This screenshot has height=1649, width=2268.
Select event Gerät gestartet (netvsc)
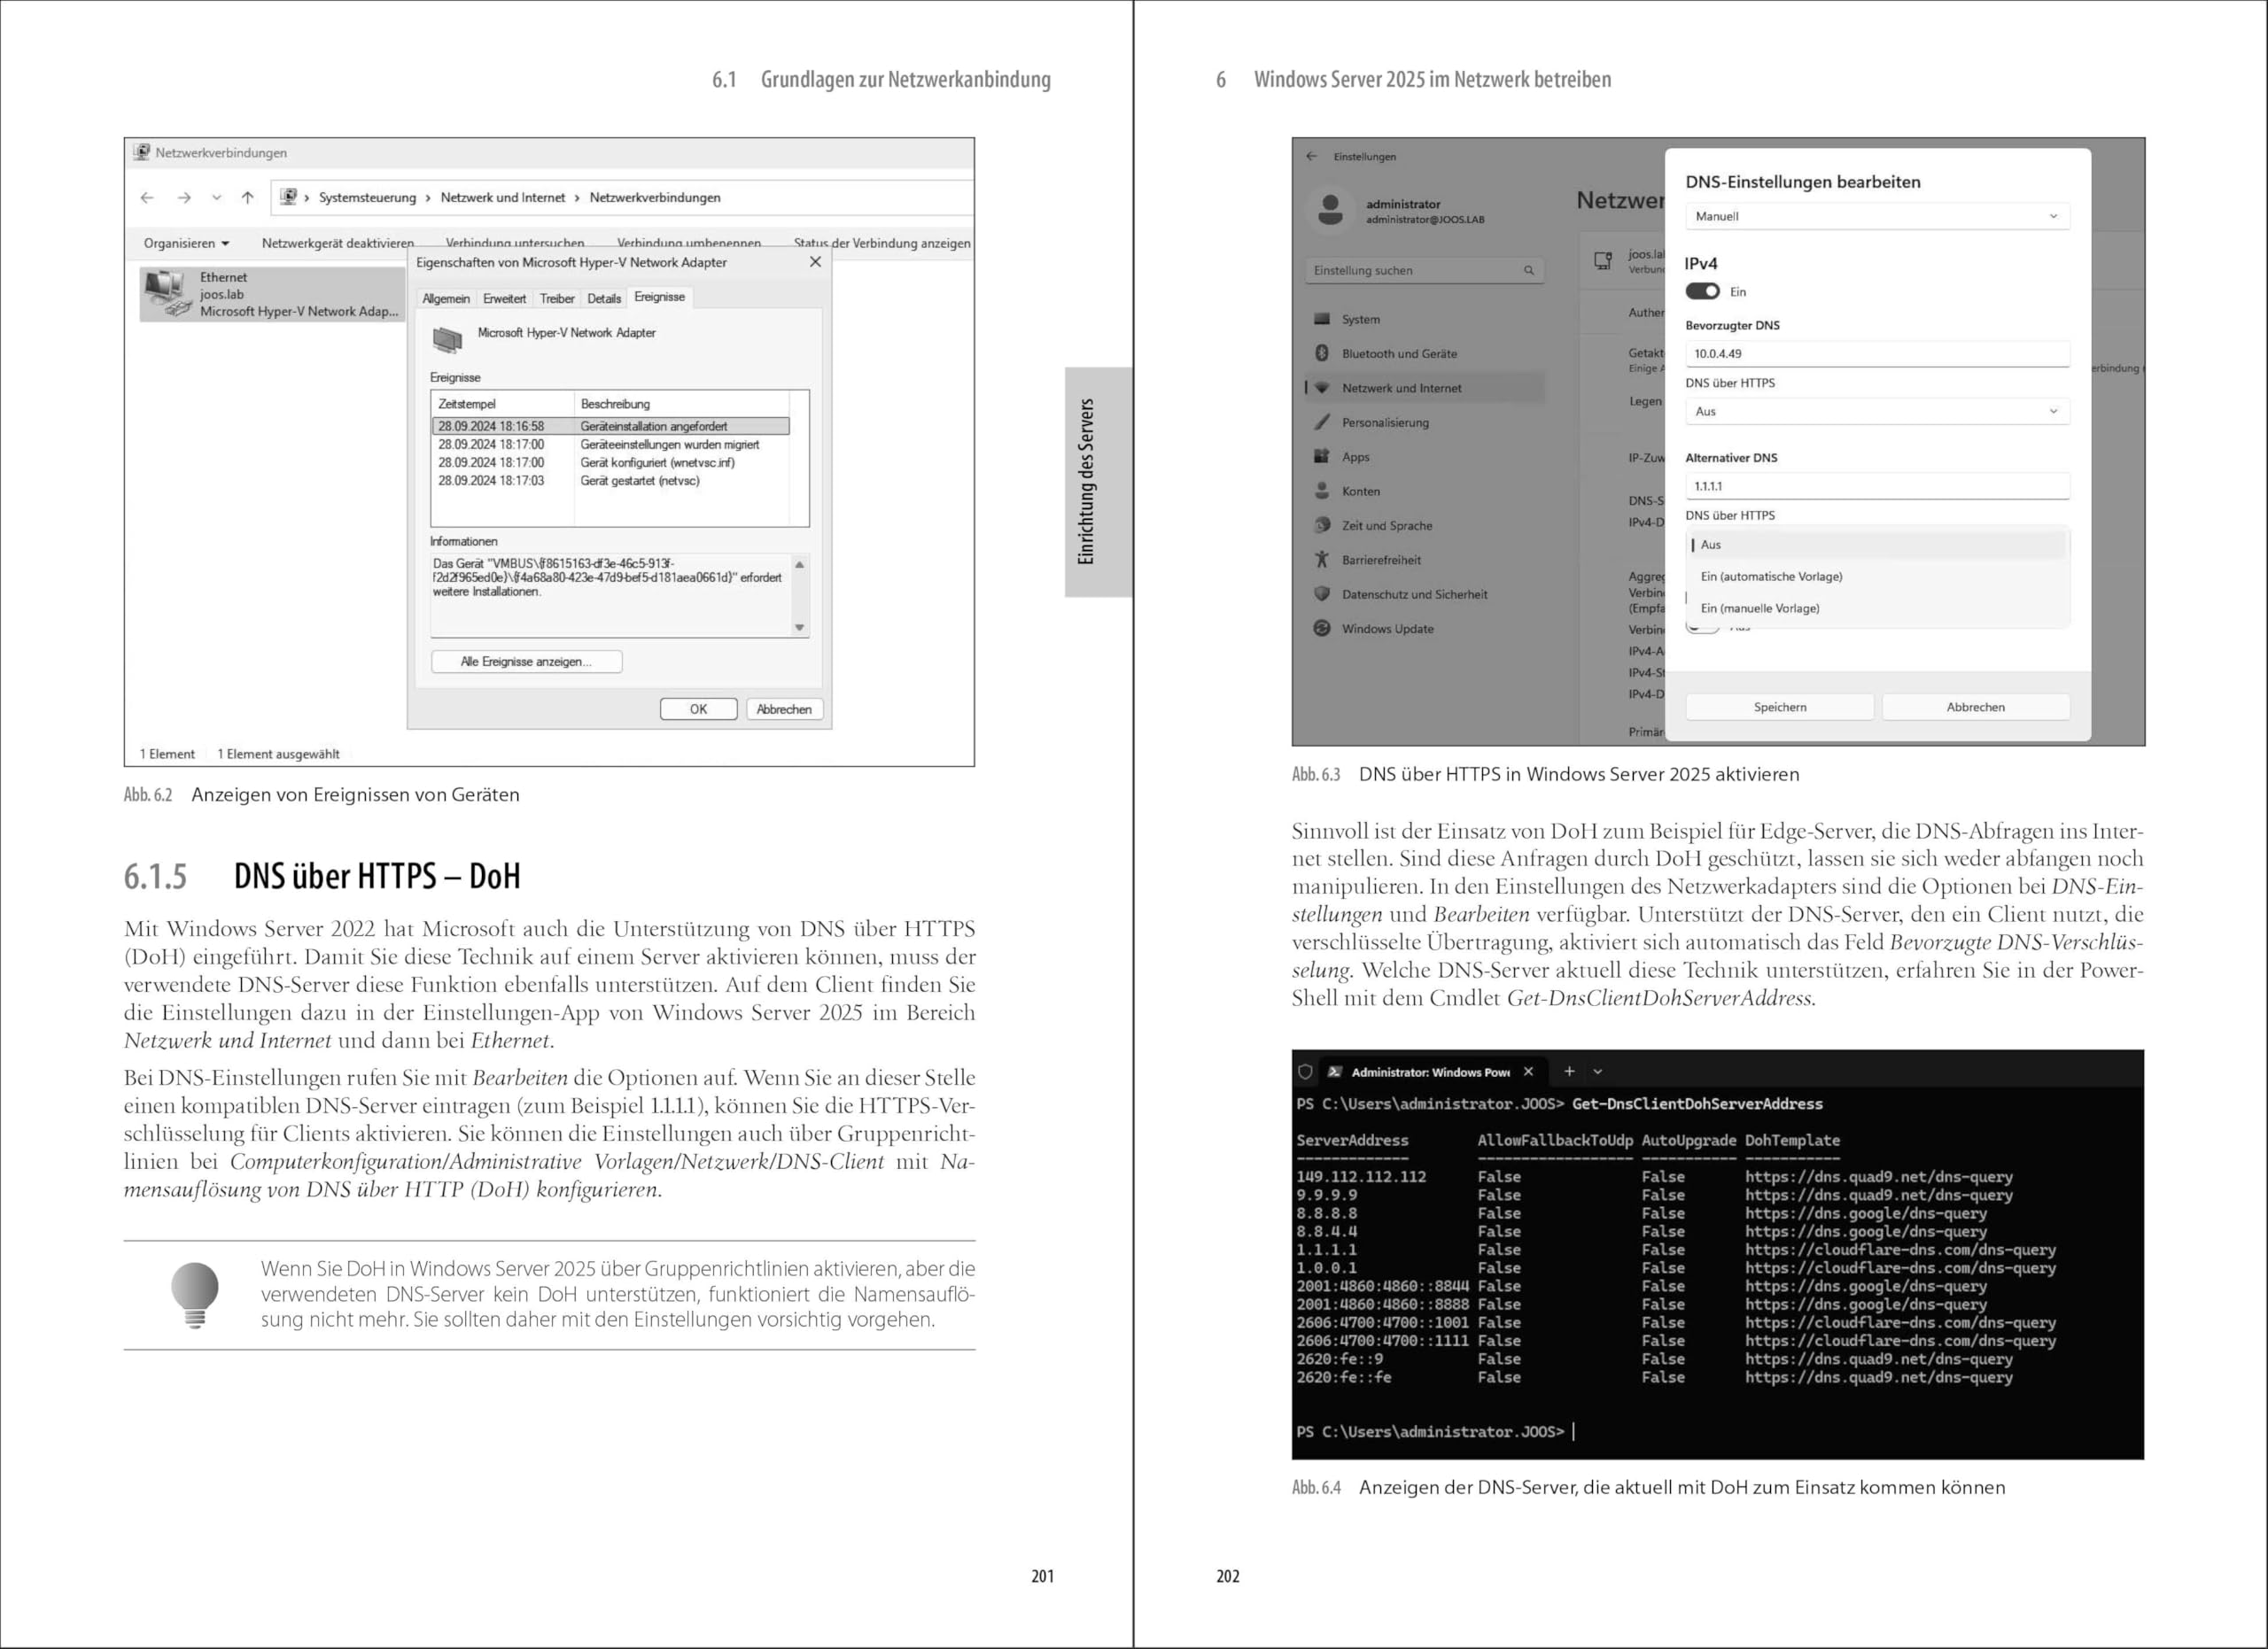(611, 481)
